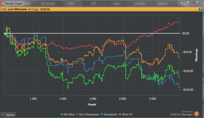Screen dimensions: 204x118
Task: Toggle the All-In EV legend entry
Action: tap(126, 114)
